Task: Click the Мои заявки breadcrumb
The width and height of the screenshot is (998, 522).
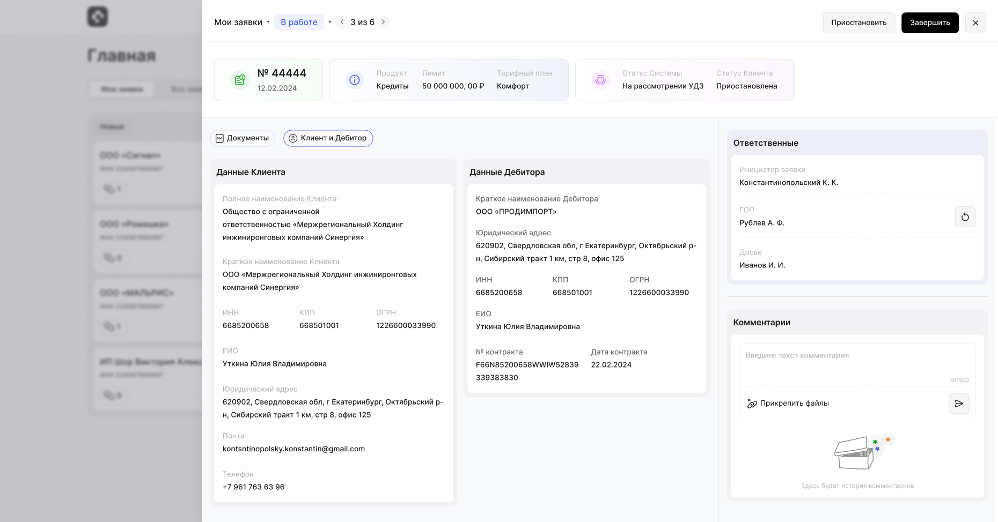Action: point(238,22)
